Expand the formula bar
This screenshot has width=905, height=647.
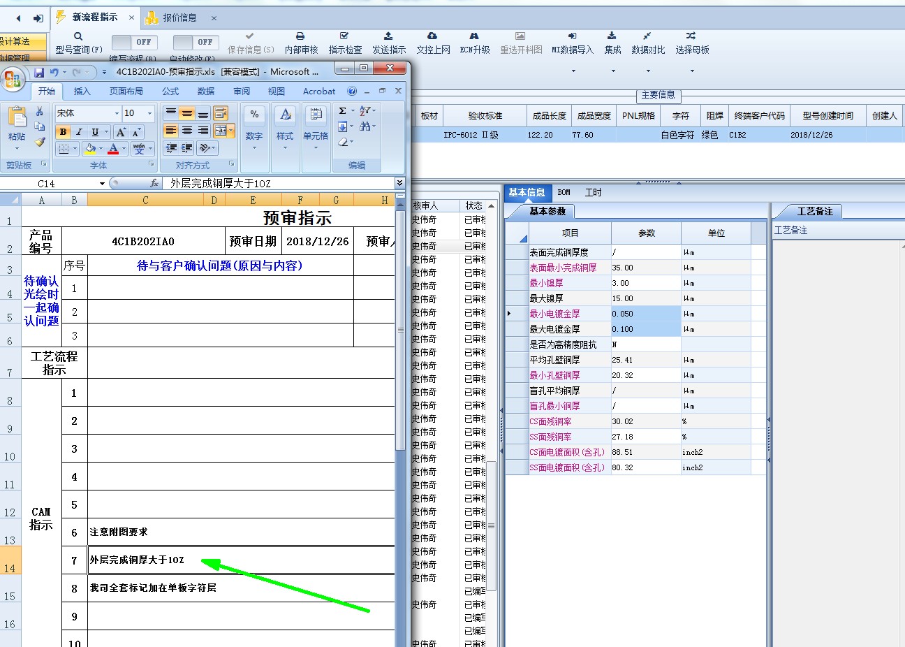399,183
